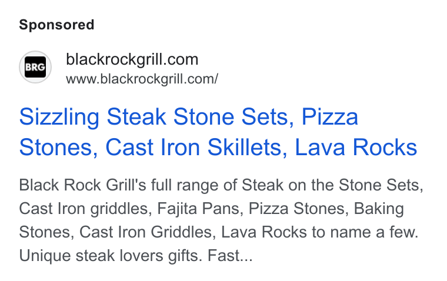This screenshot has height=281, width=447.
Task: Click 'Black Rock Grill's' in the description
Action: 82,185
